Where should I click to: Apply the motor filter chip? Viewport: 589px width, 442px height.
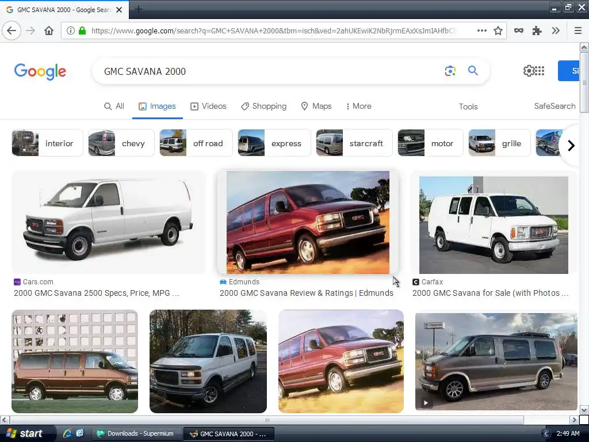pos(430,143)
